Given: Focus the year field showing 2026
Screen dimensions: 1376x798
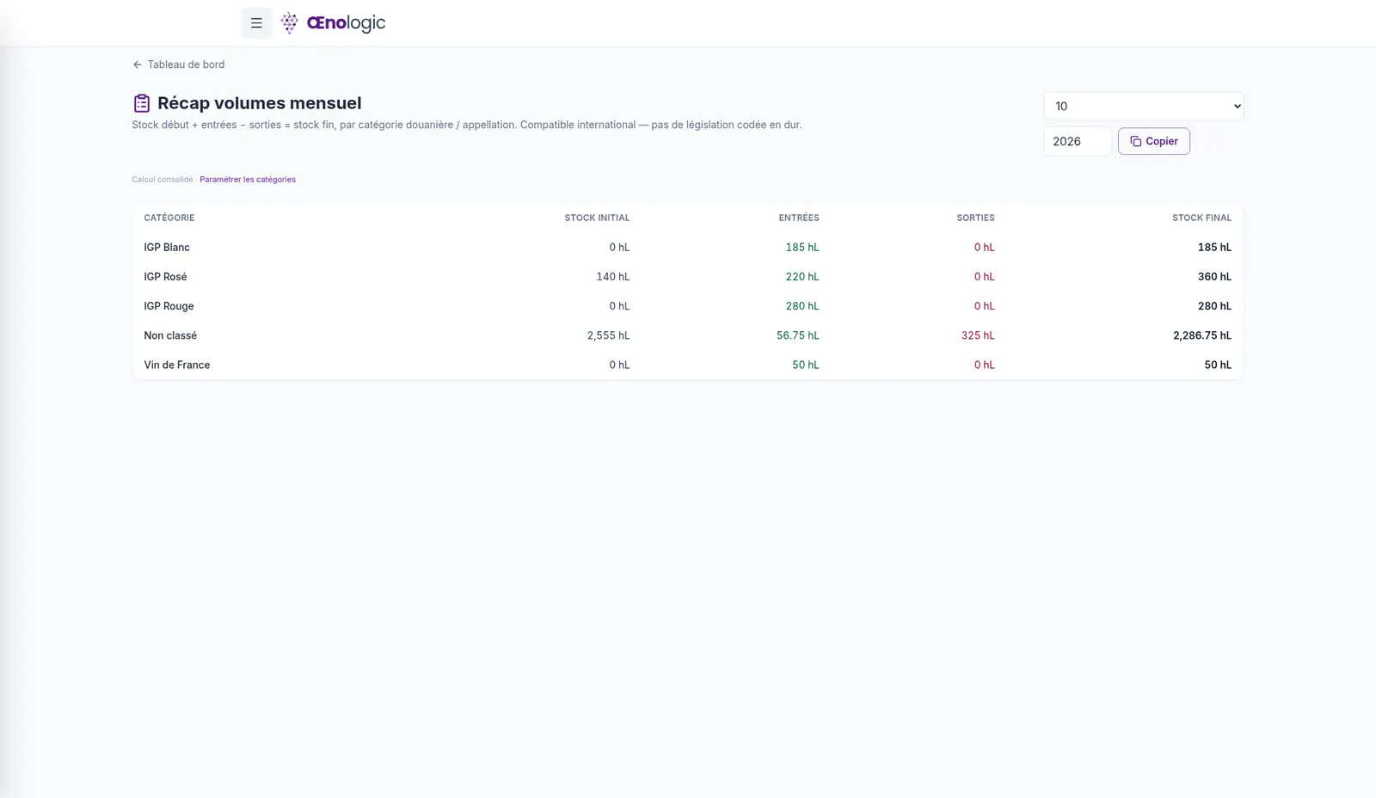Looking at the screenshot, I should coord(1078,141).
